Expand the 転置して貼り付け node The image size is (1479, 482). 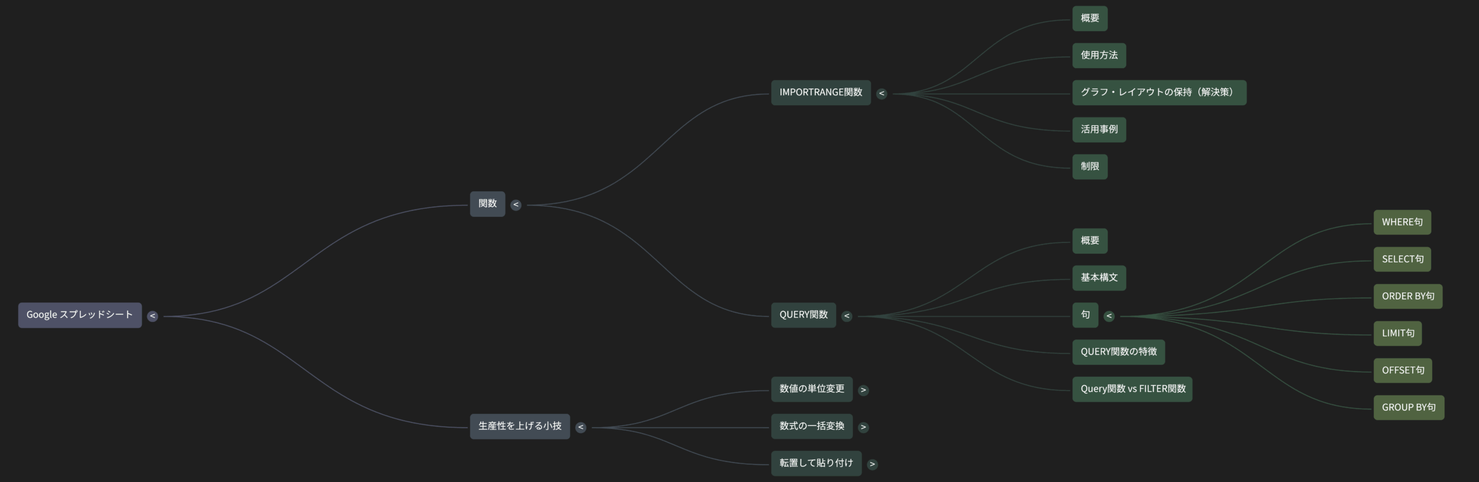(x=872, y=464)
